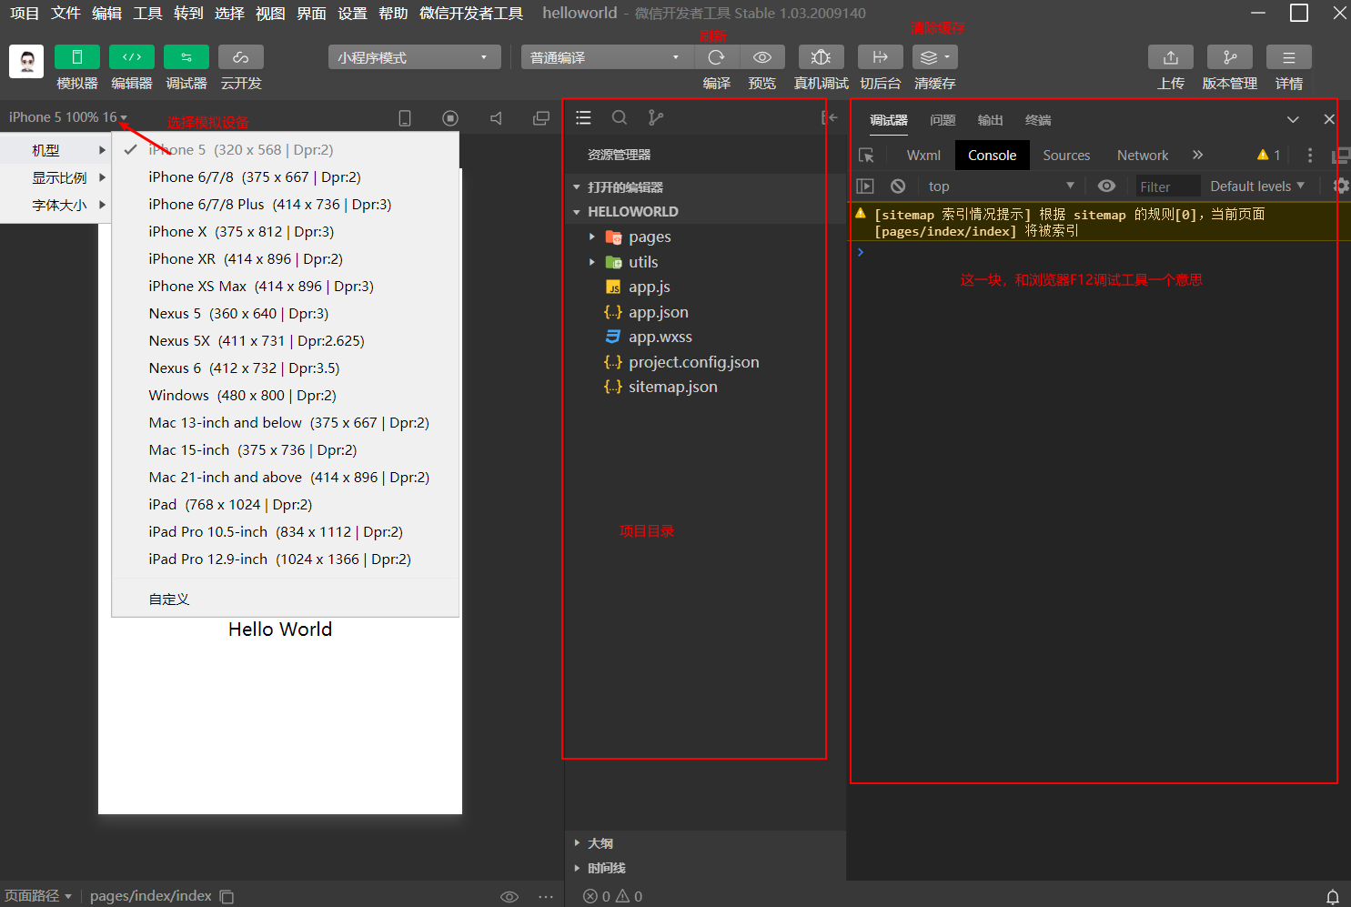The image size is (1351, 907).
Task: Select iPhone X device option
Action: pos(286,232)
